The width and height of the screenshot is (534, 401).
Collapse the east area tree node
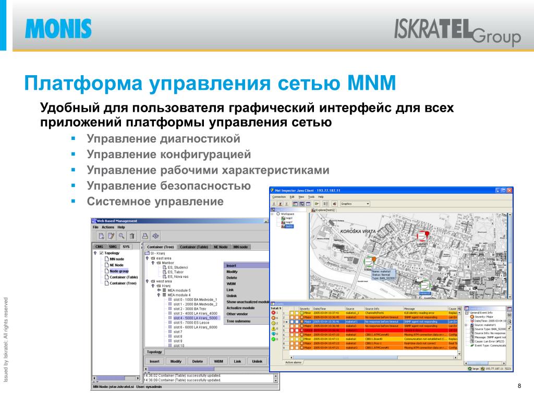(x=148, y=258)
